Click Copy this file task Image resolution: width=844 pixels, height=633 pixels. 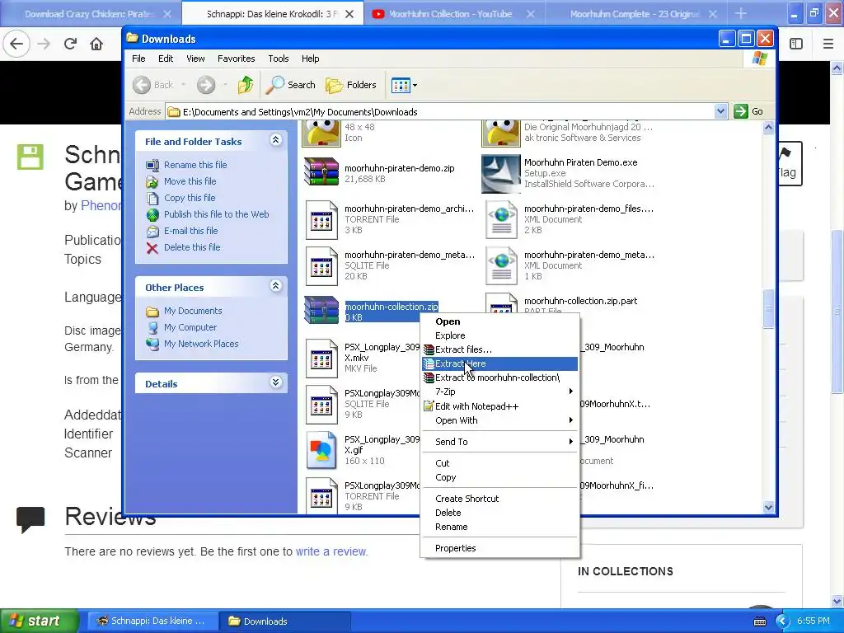[x=190, y=198]
